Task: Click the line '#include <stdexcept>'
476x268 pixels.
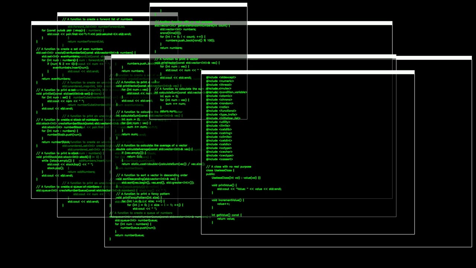Action: tap(221, 77)
